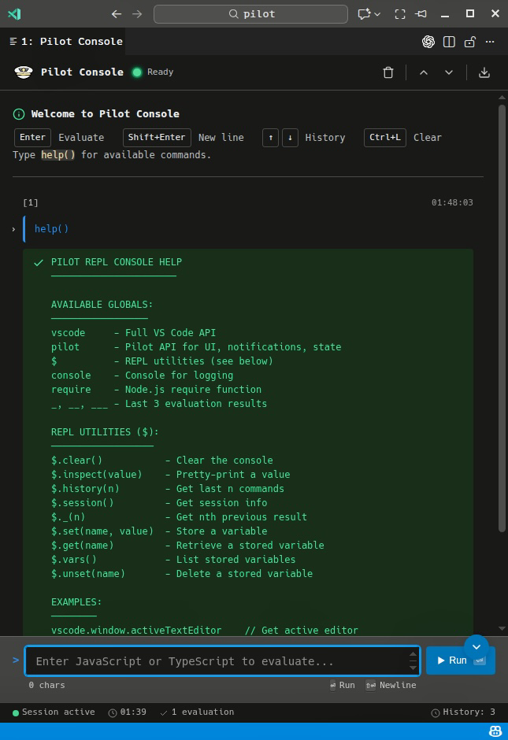Click the VS Code logo icon
508x740 pixels.
pos(15,13)
